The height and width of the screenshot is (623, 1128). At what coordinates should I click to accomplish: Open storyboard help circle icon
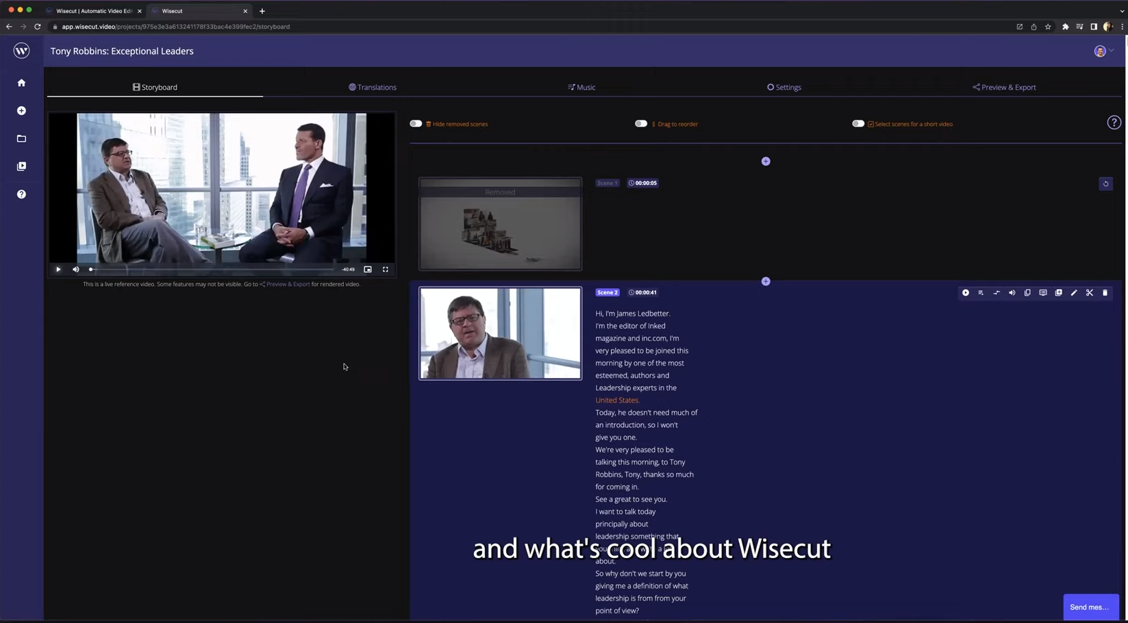point(1114,123)
